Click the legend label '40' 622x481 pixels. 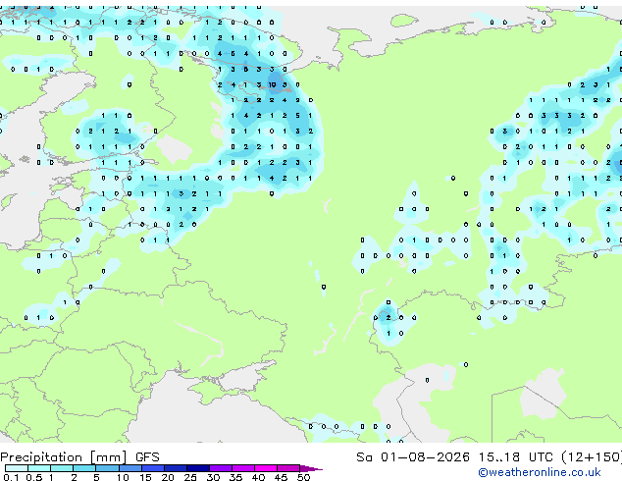click(258, 477)
